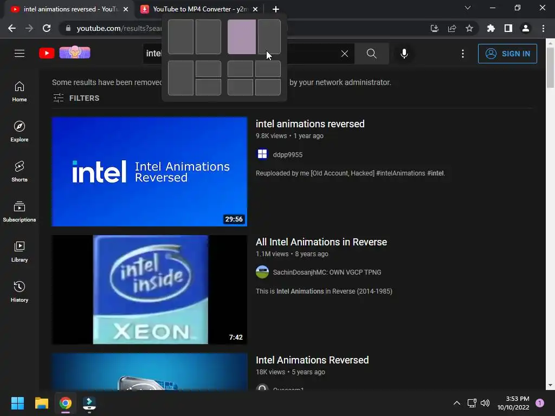Open Shorts in the sidebar

pos(20,172)
